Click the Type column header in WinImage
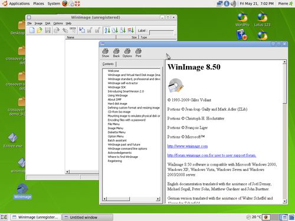 (x=158, y=37)
